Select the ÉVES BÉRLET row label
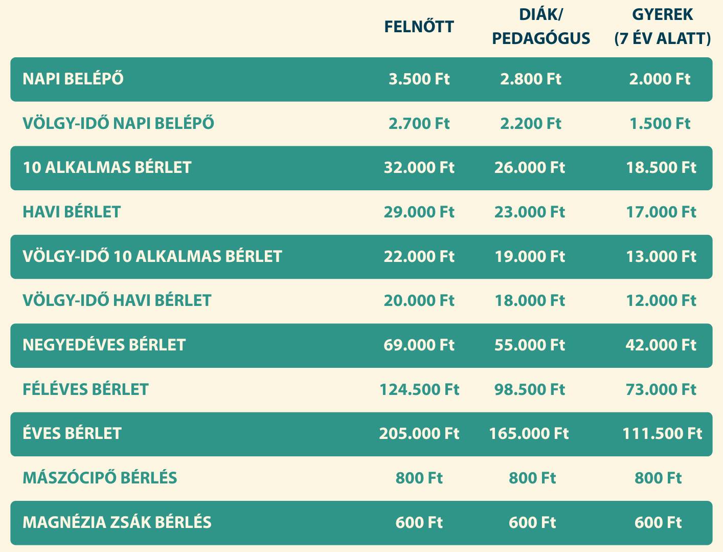The image size is (723, 552). pos(72,434)
